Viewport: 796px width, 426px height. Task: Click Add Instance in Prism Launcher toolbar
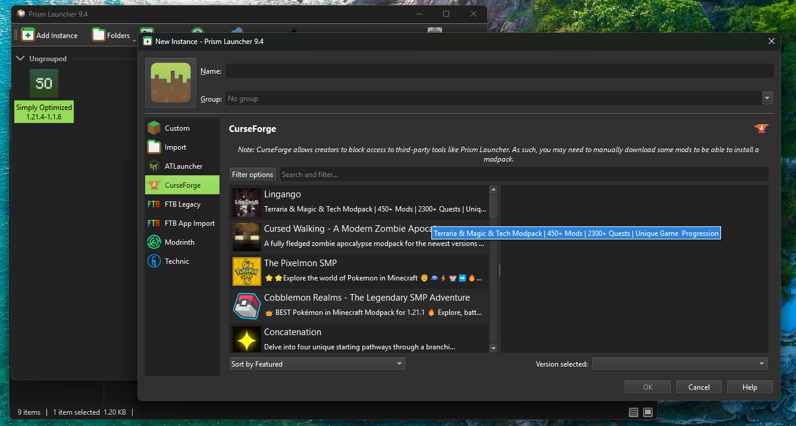pos(49,35)
